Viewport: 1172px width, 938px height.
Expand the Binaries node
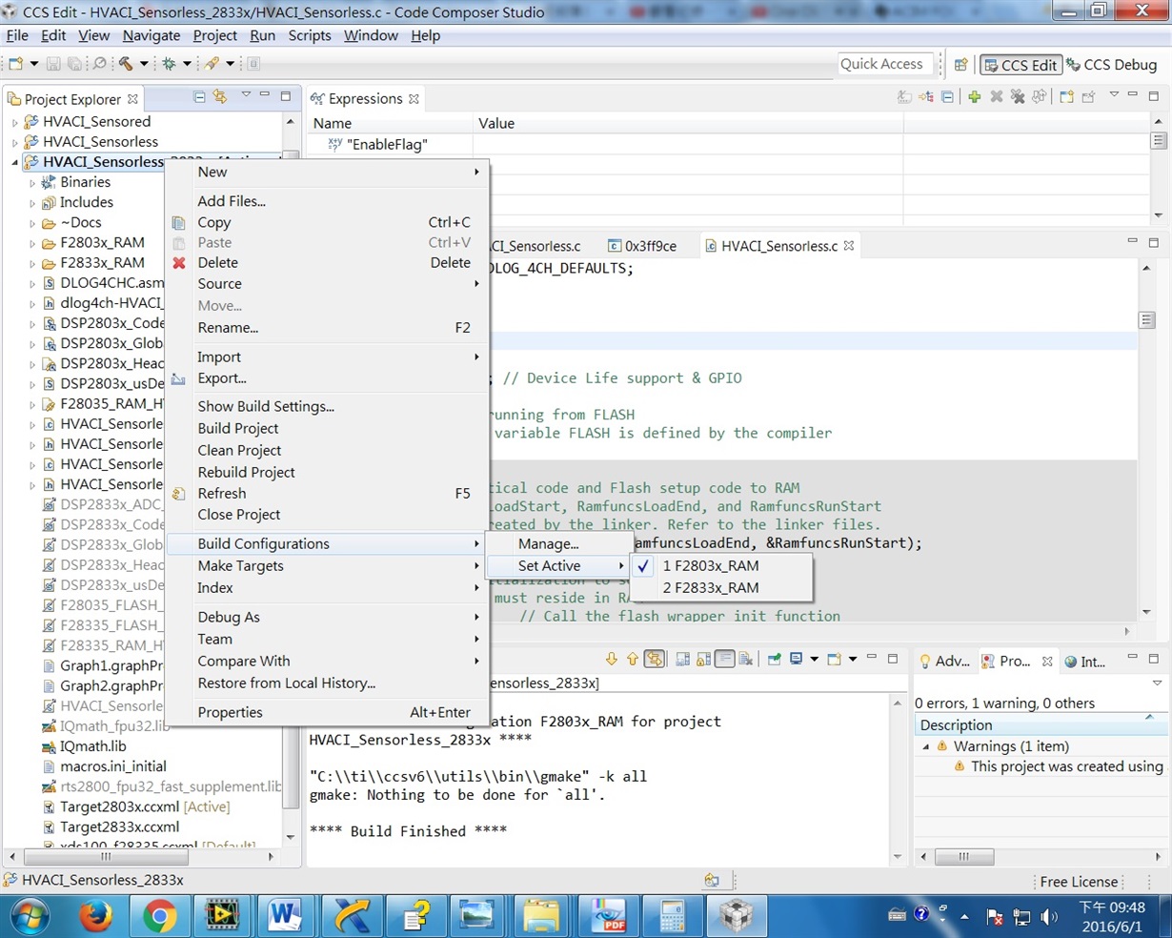31,182
